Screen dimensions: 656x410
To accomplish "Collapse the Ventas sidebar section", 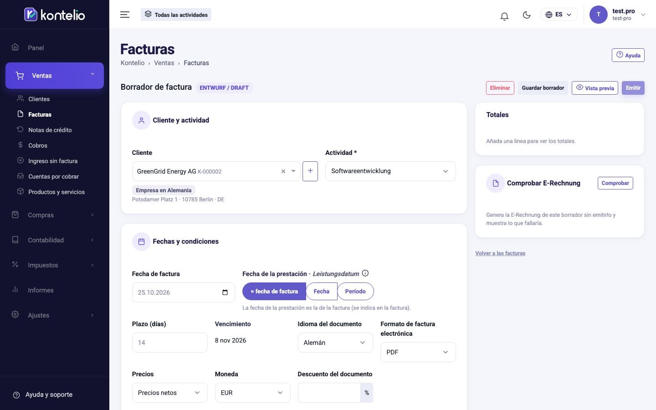I will click(x=55, y=76).
